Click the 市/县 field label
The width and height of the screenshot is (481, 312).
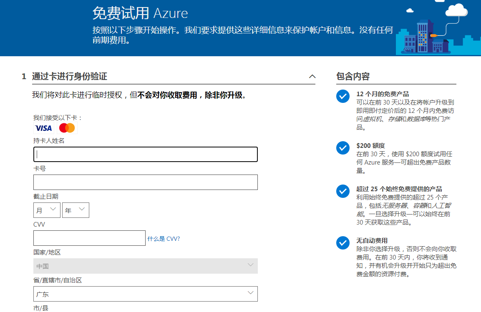coord(41,308)
